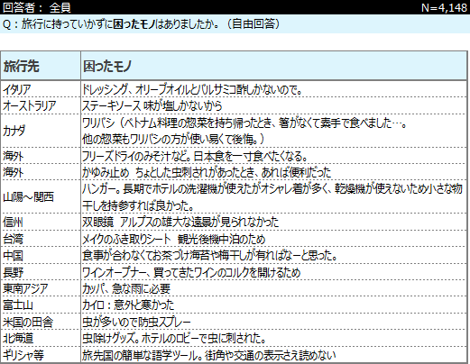Click the 米国の田舎 row label

point(41,322)
